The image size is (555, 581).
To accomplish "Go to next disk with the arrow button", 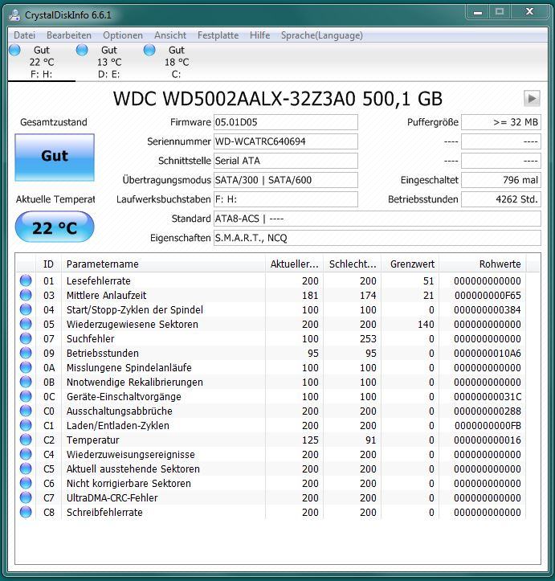I will (x=532, y=98).
